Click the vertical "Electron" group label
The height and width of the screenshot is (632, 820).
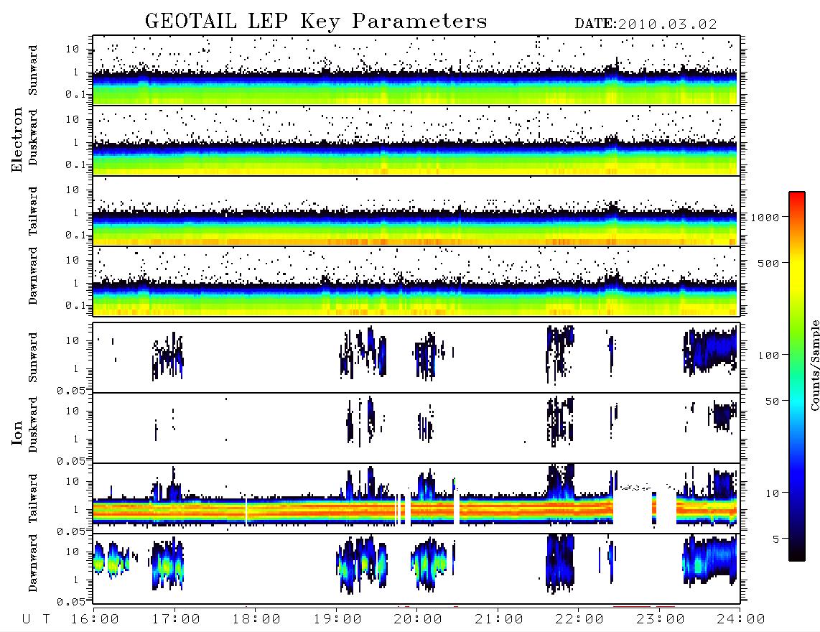(x=17, y=139)
